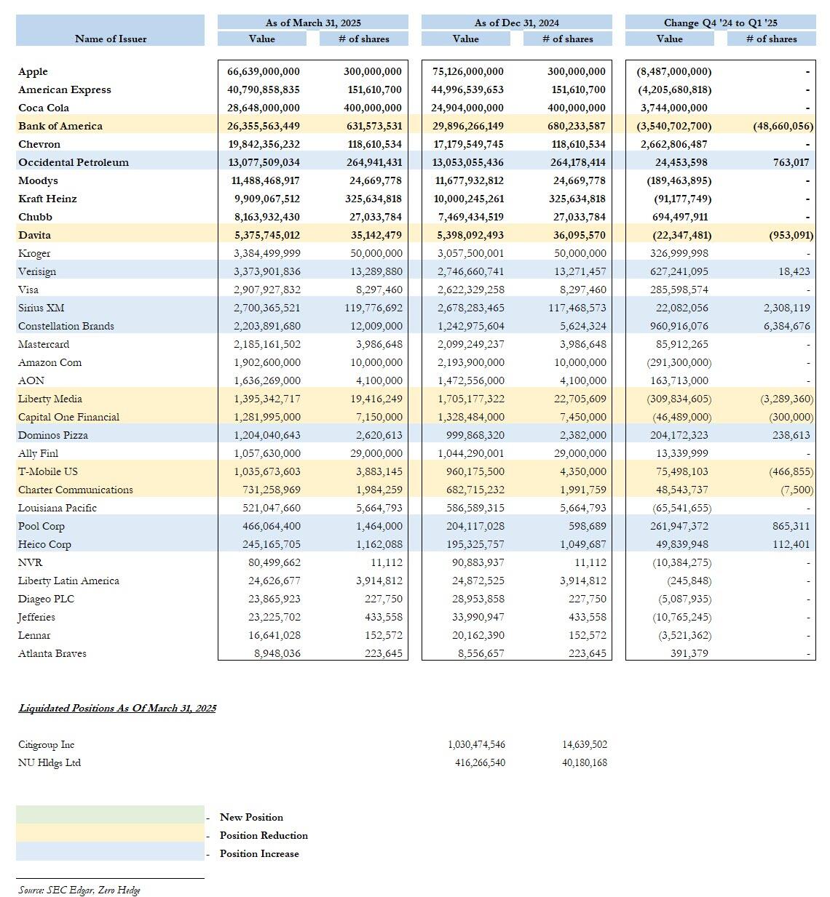Click Bank of America share change (48,660,056)
830x897 pixels.
pyautogui.click(x=783, y=126)
